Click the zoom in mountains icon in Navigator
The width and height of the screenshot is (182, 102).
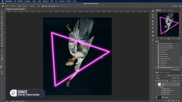[x=179, y=39]
